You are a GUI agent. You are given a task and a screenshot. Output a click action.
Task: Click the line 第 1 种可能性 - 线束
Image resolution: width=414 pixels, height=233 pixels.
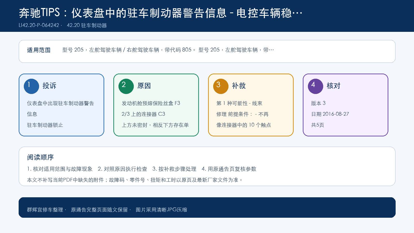coord(239,103)
